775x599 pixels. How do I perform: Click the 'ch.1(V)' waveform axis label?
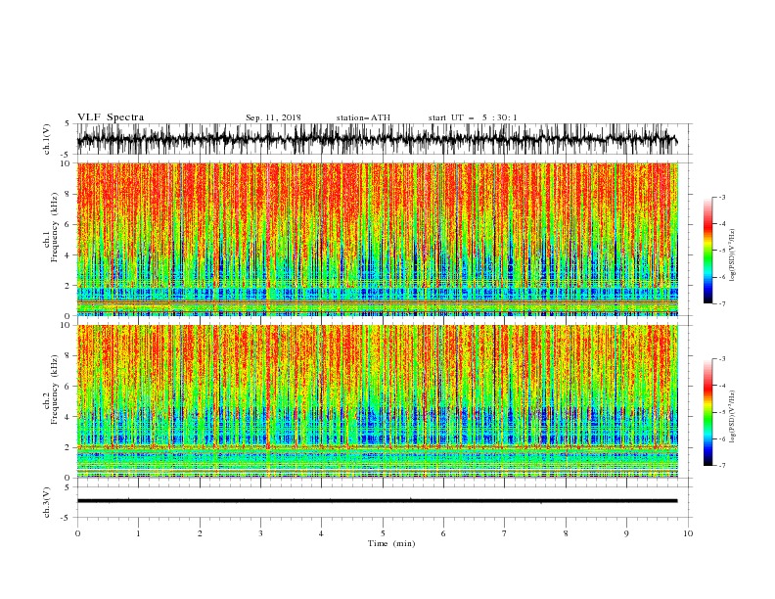tap(47, 139)
